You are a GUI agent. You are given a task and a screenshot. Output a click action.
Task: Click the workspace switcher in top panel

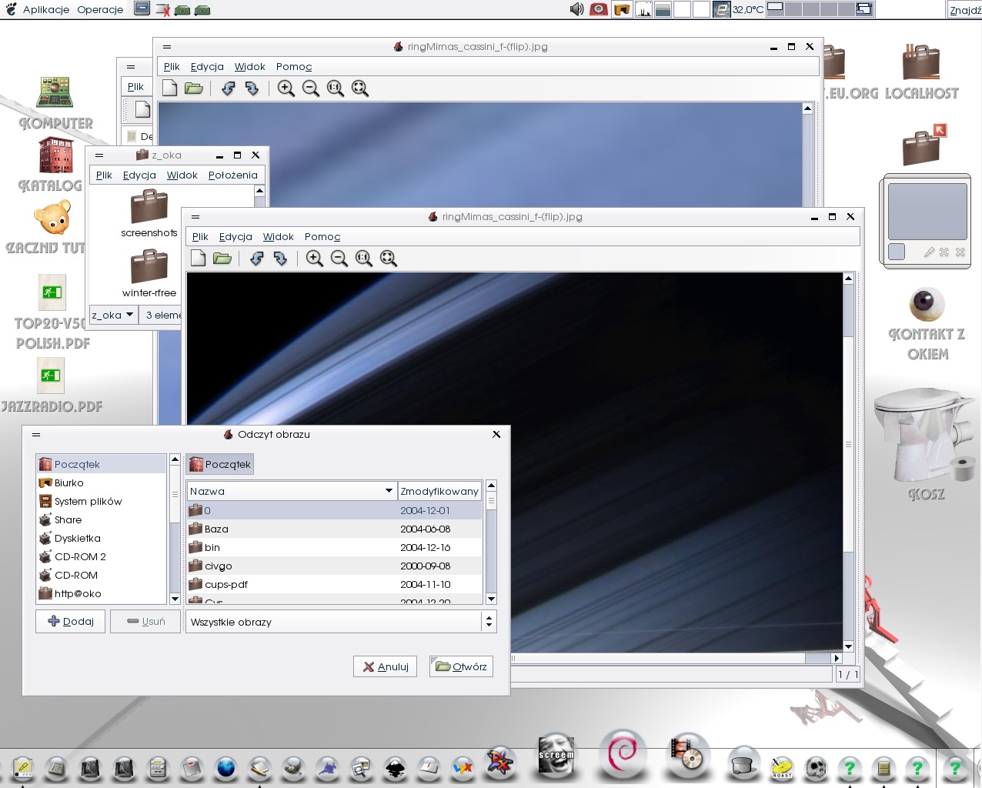[x=820, y=9]
